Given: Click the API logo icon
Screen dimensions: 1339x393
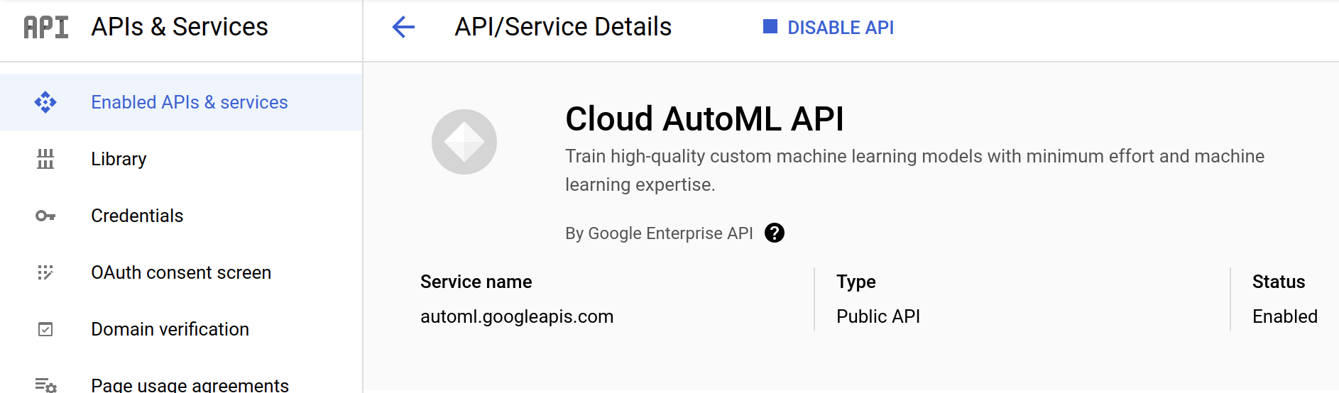Looking at the screenshot, I should pyautogui.click(x=46, y=27).
